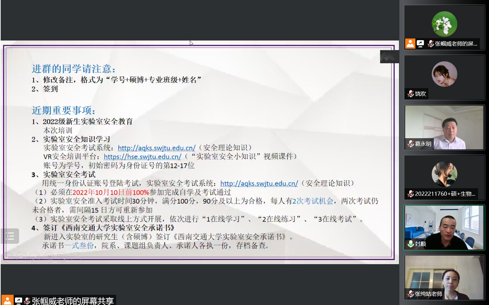This screenshot has width=489, height=305.
Task: Click the screen-sharing indicator beside the host badge
Action: 420,44
